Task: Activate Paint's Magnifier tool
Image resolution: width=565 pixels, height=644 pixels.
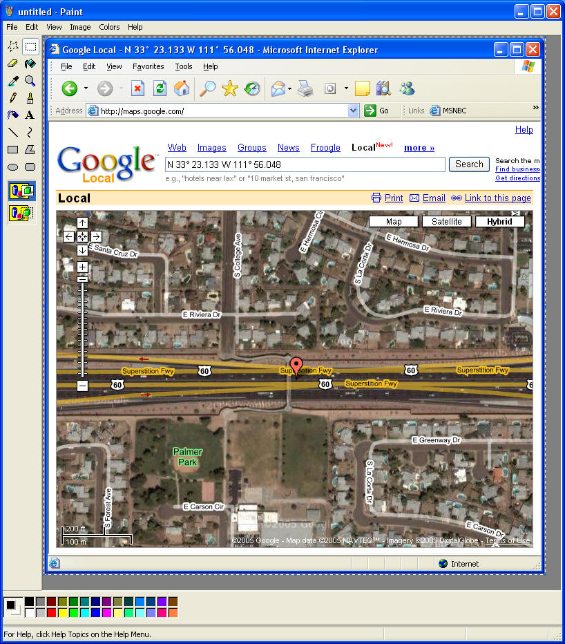Action: click(30, 80)
